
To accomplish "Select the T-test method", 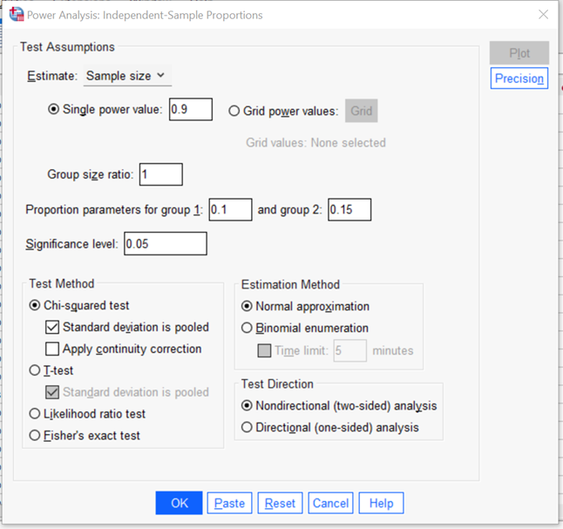I will [35, 370].
